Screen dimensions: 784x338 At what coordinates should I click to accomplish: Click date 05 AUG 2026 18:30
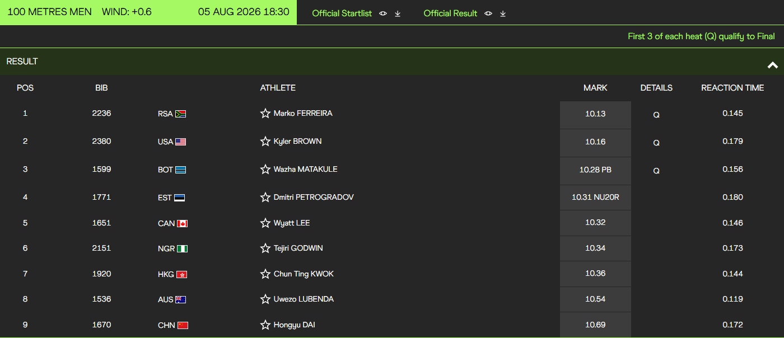tap(244, 12)
